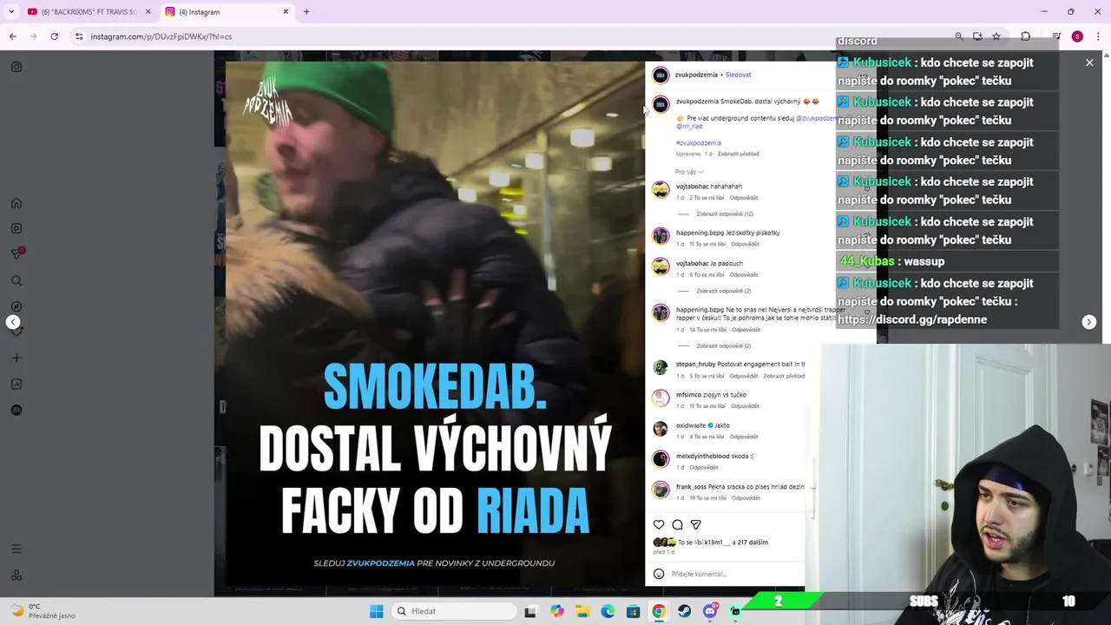The height and width of the screenshot is (625, 1111).
Task: Expand Pro vás comment sorting dropdown
Action: tap(689, 172)
